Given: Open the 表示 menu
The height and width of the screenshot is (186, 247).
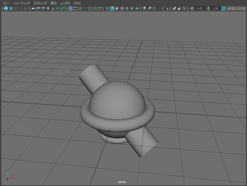Looking at the screenshot, I should point(53,3).
